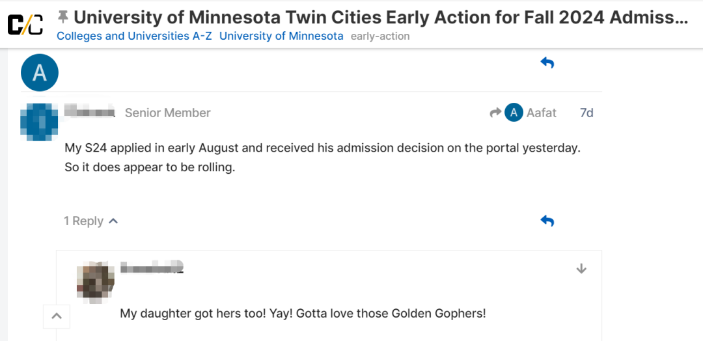
Task: Click the small A avatar next to Aafat
Action: click(514, 113)
